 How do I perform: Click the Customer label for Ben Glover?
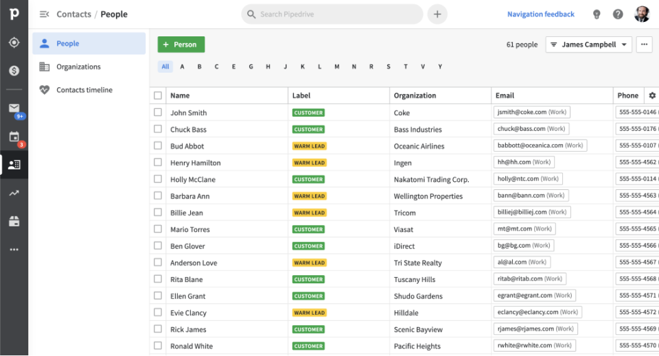coord(308,246)
